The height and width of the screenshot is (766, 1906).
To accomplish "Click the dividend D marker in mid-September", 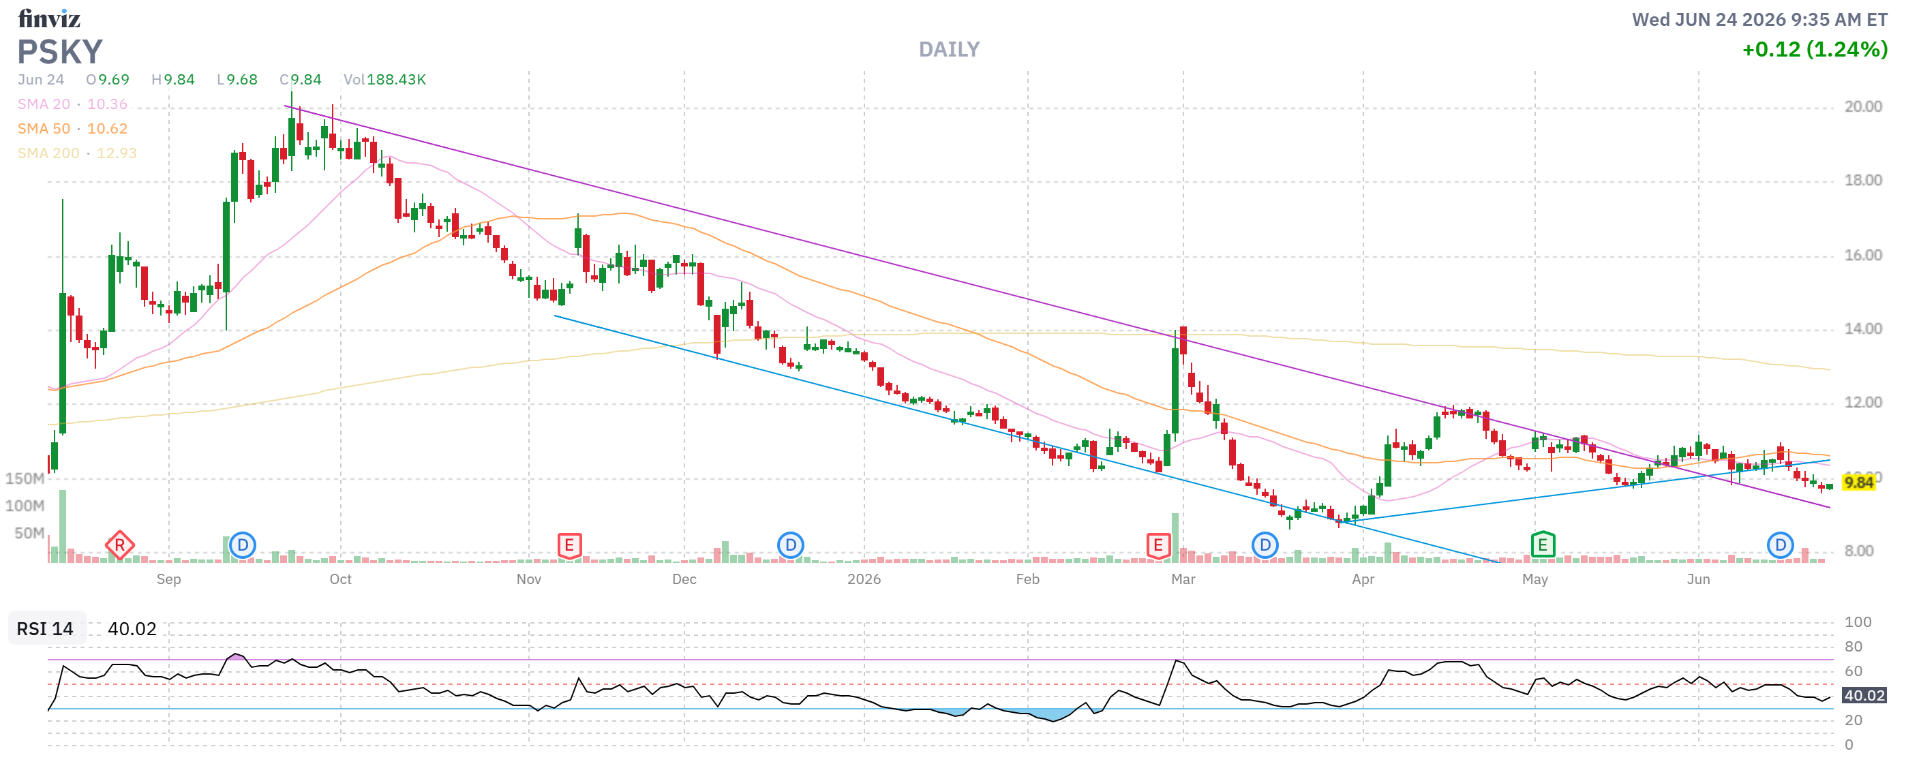I will 243,546.
